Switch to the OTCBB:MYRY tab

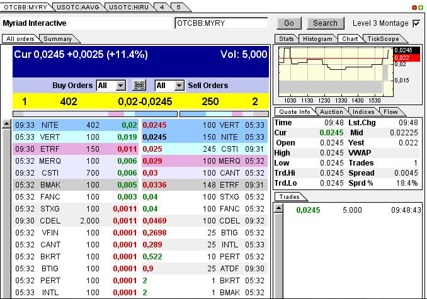[26, 8]
